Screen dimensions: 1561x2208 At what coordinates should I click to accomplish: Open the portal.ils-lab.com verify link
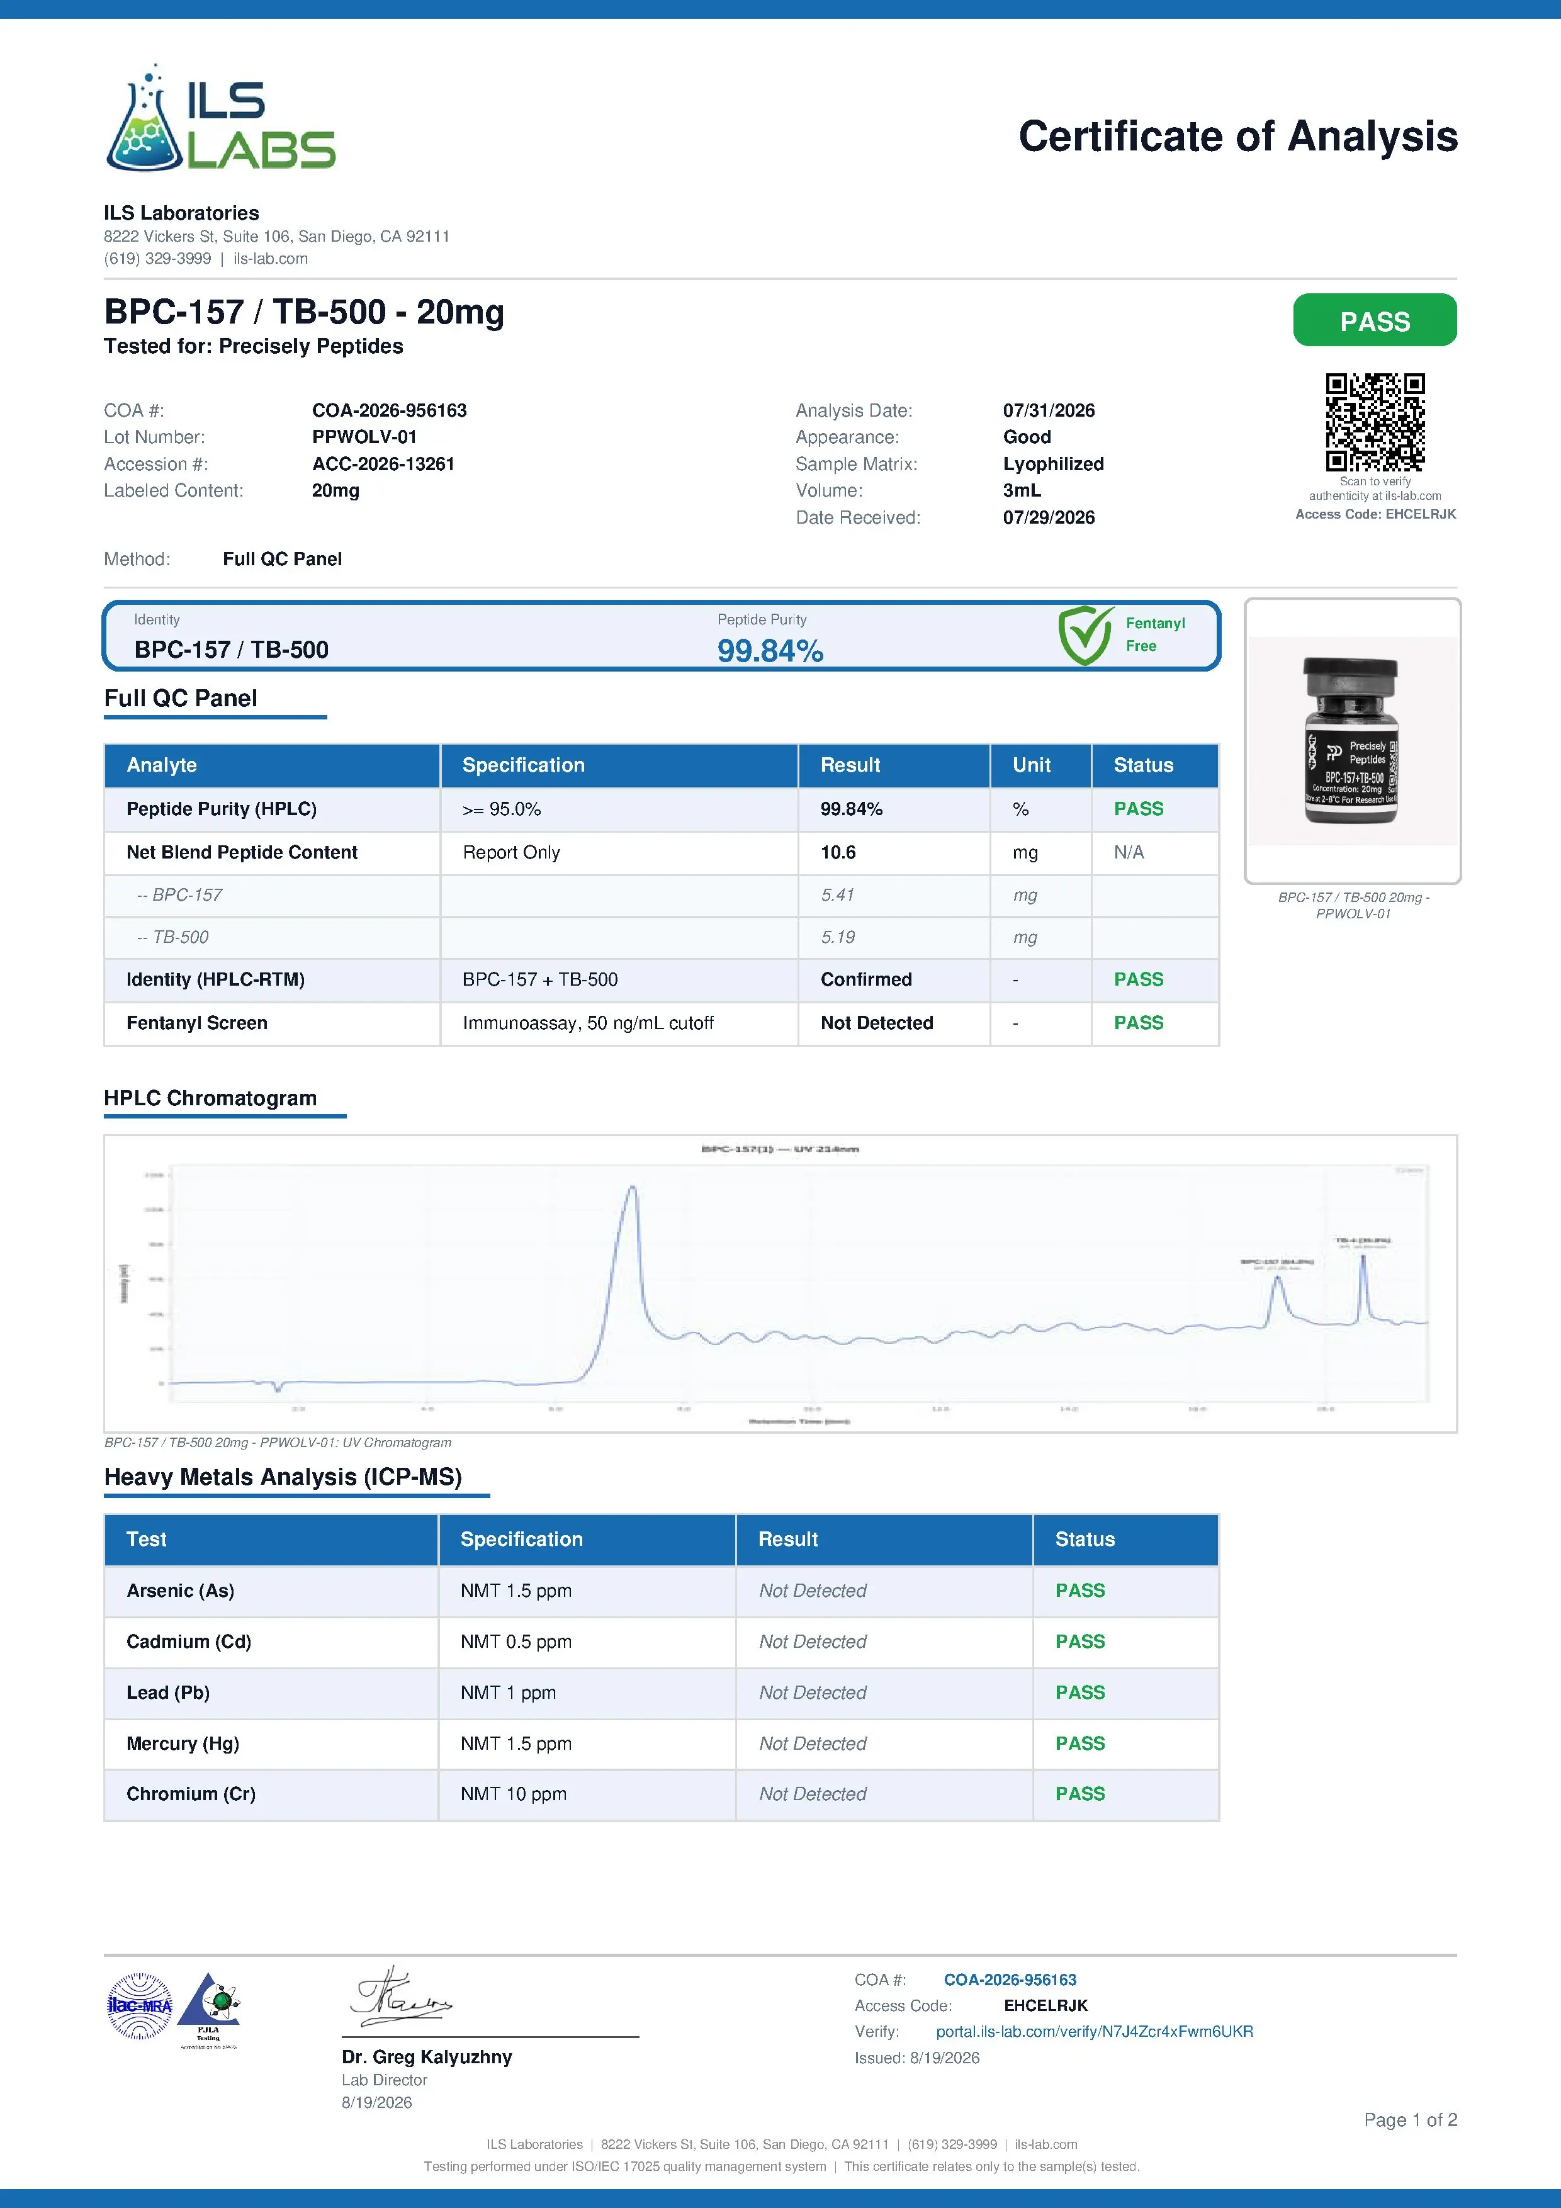tap(1095, 2032)
